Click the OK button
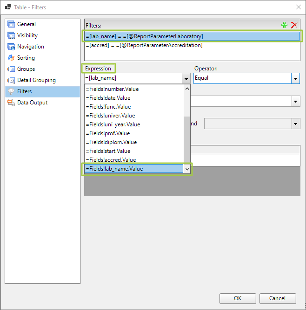This screenshot has height=310, width=306. (238, 298)
